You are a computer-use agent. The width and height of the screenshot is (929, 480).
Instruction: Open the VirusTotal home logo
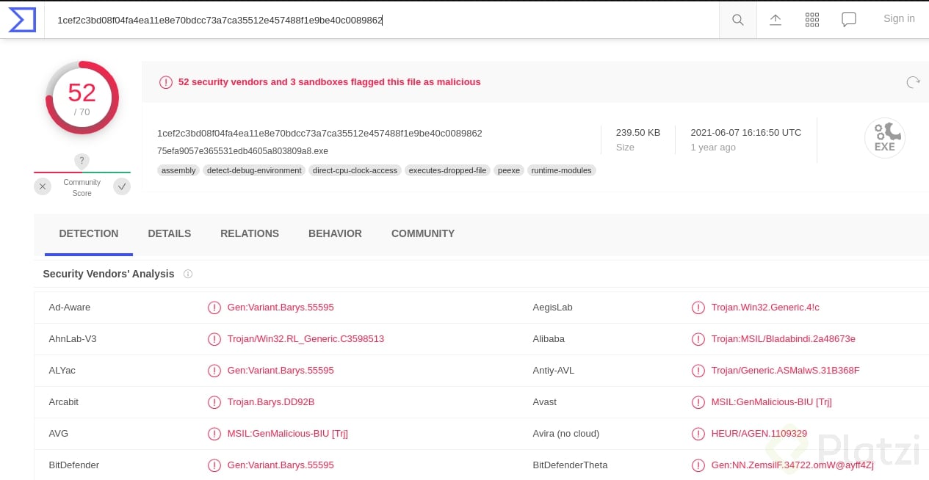(x=22, y=20)
